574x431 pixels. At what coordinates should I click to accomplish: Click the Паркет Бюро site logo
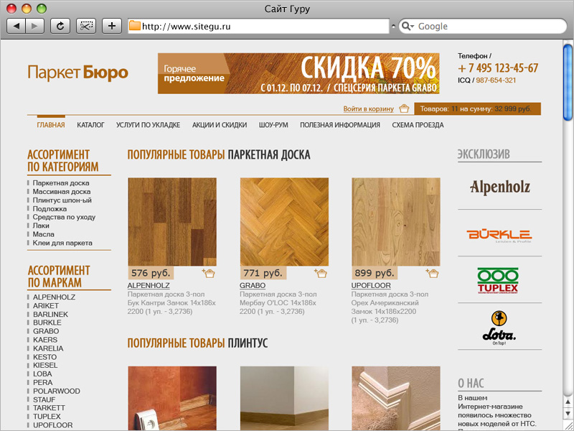(x=78, y=73)
